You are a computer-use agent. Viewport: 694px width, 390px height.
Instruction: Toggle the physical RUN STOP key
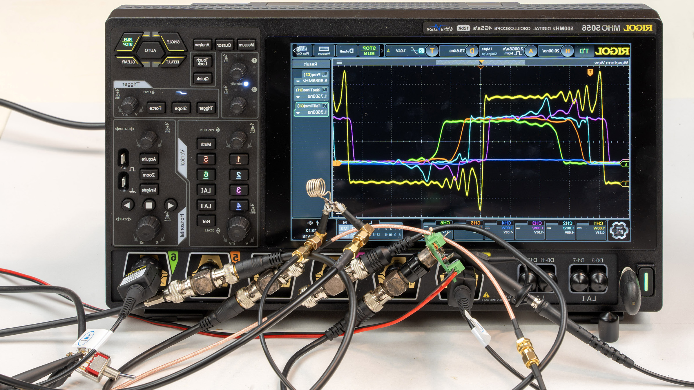click(x=128, y=42)
